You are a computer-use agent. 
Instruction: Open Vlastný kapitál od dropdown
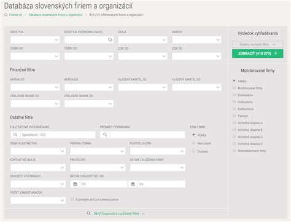tap(142, 87)
